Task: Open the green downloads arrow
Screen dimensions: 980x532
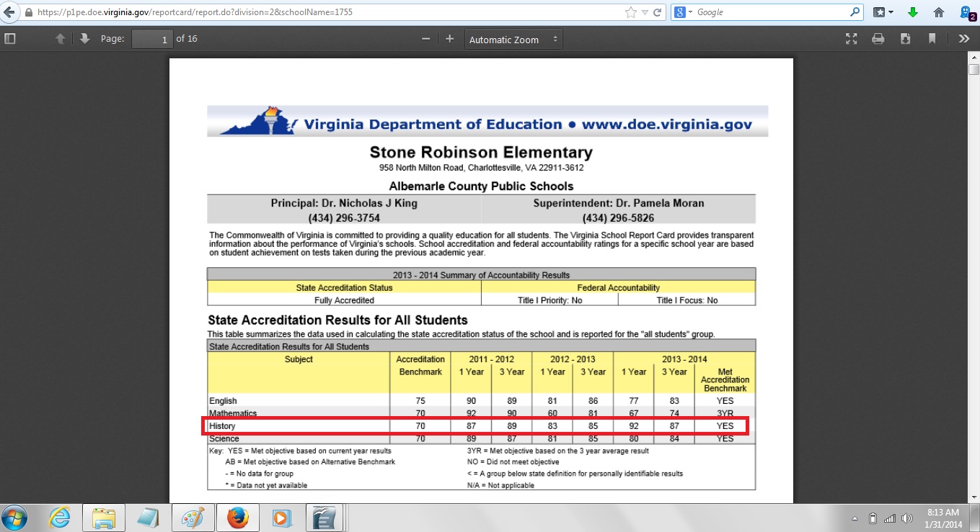Action: pos(912,12)
